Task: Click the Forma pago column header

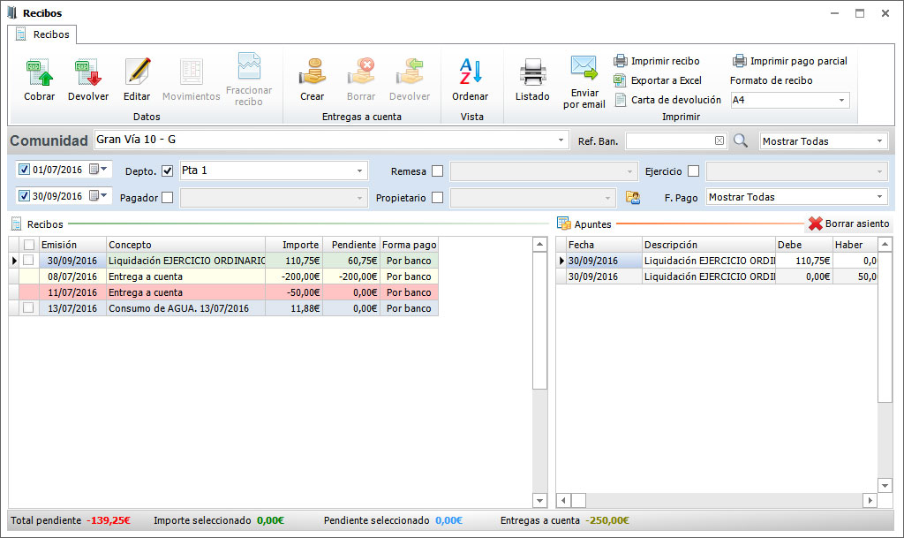Action: click(x=410, y=245)
